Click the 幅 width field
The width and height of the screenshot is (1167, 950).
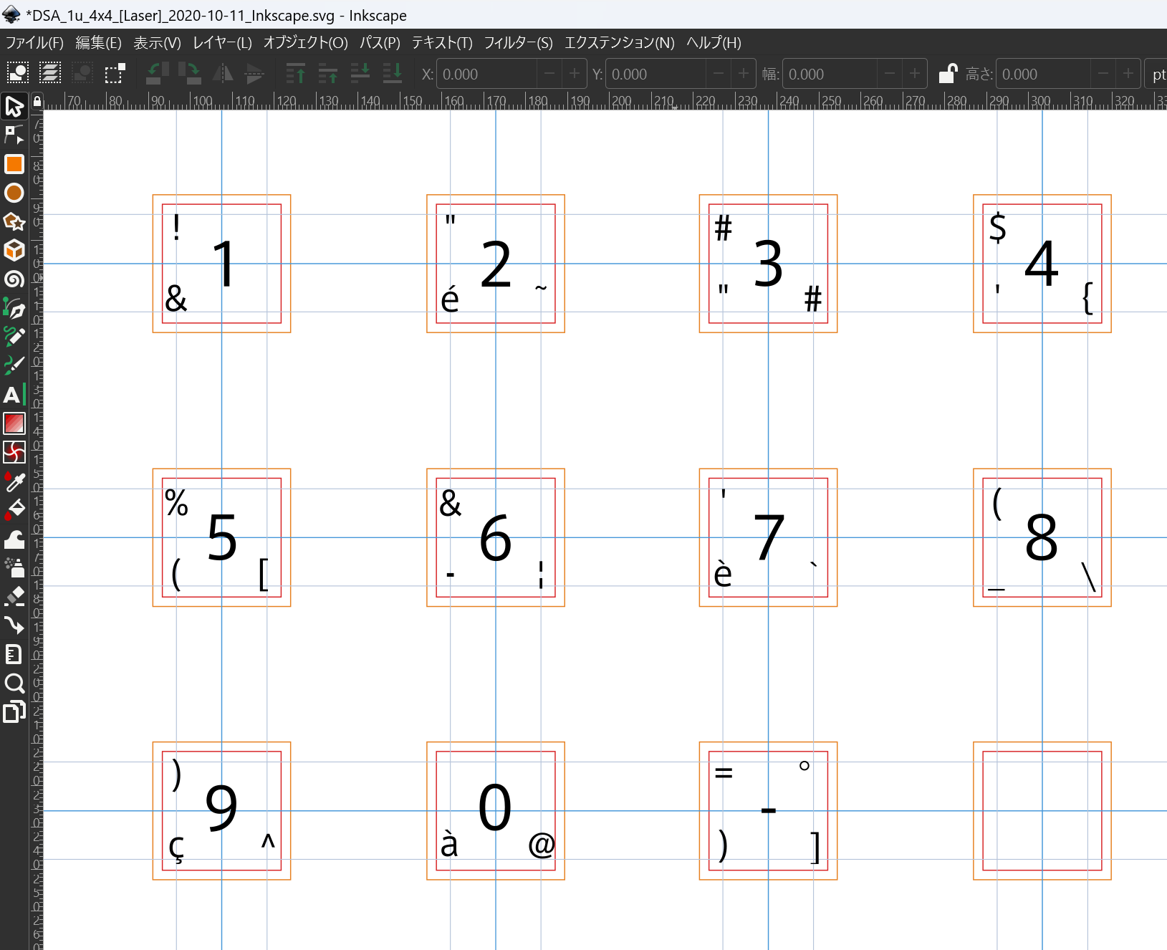coord(830,74)
